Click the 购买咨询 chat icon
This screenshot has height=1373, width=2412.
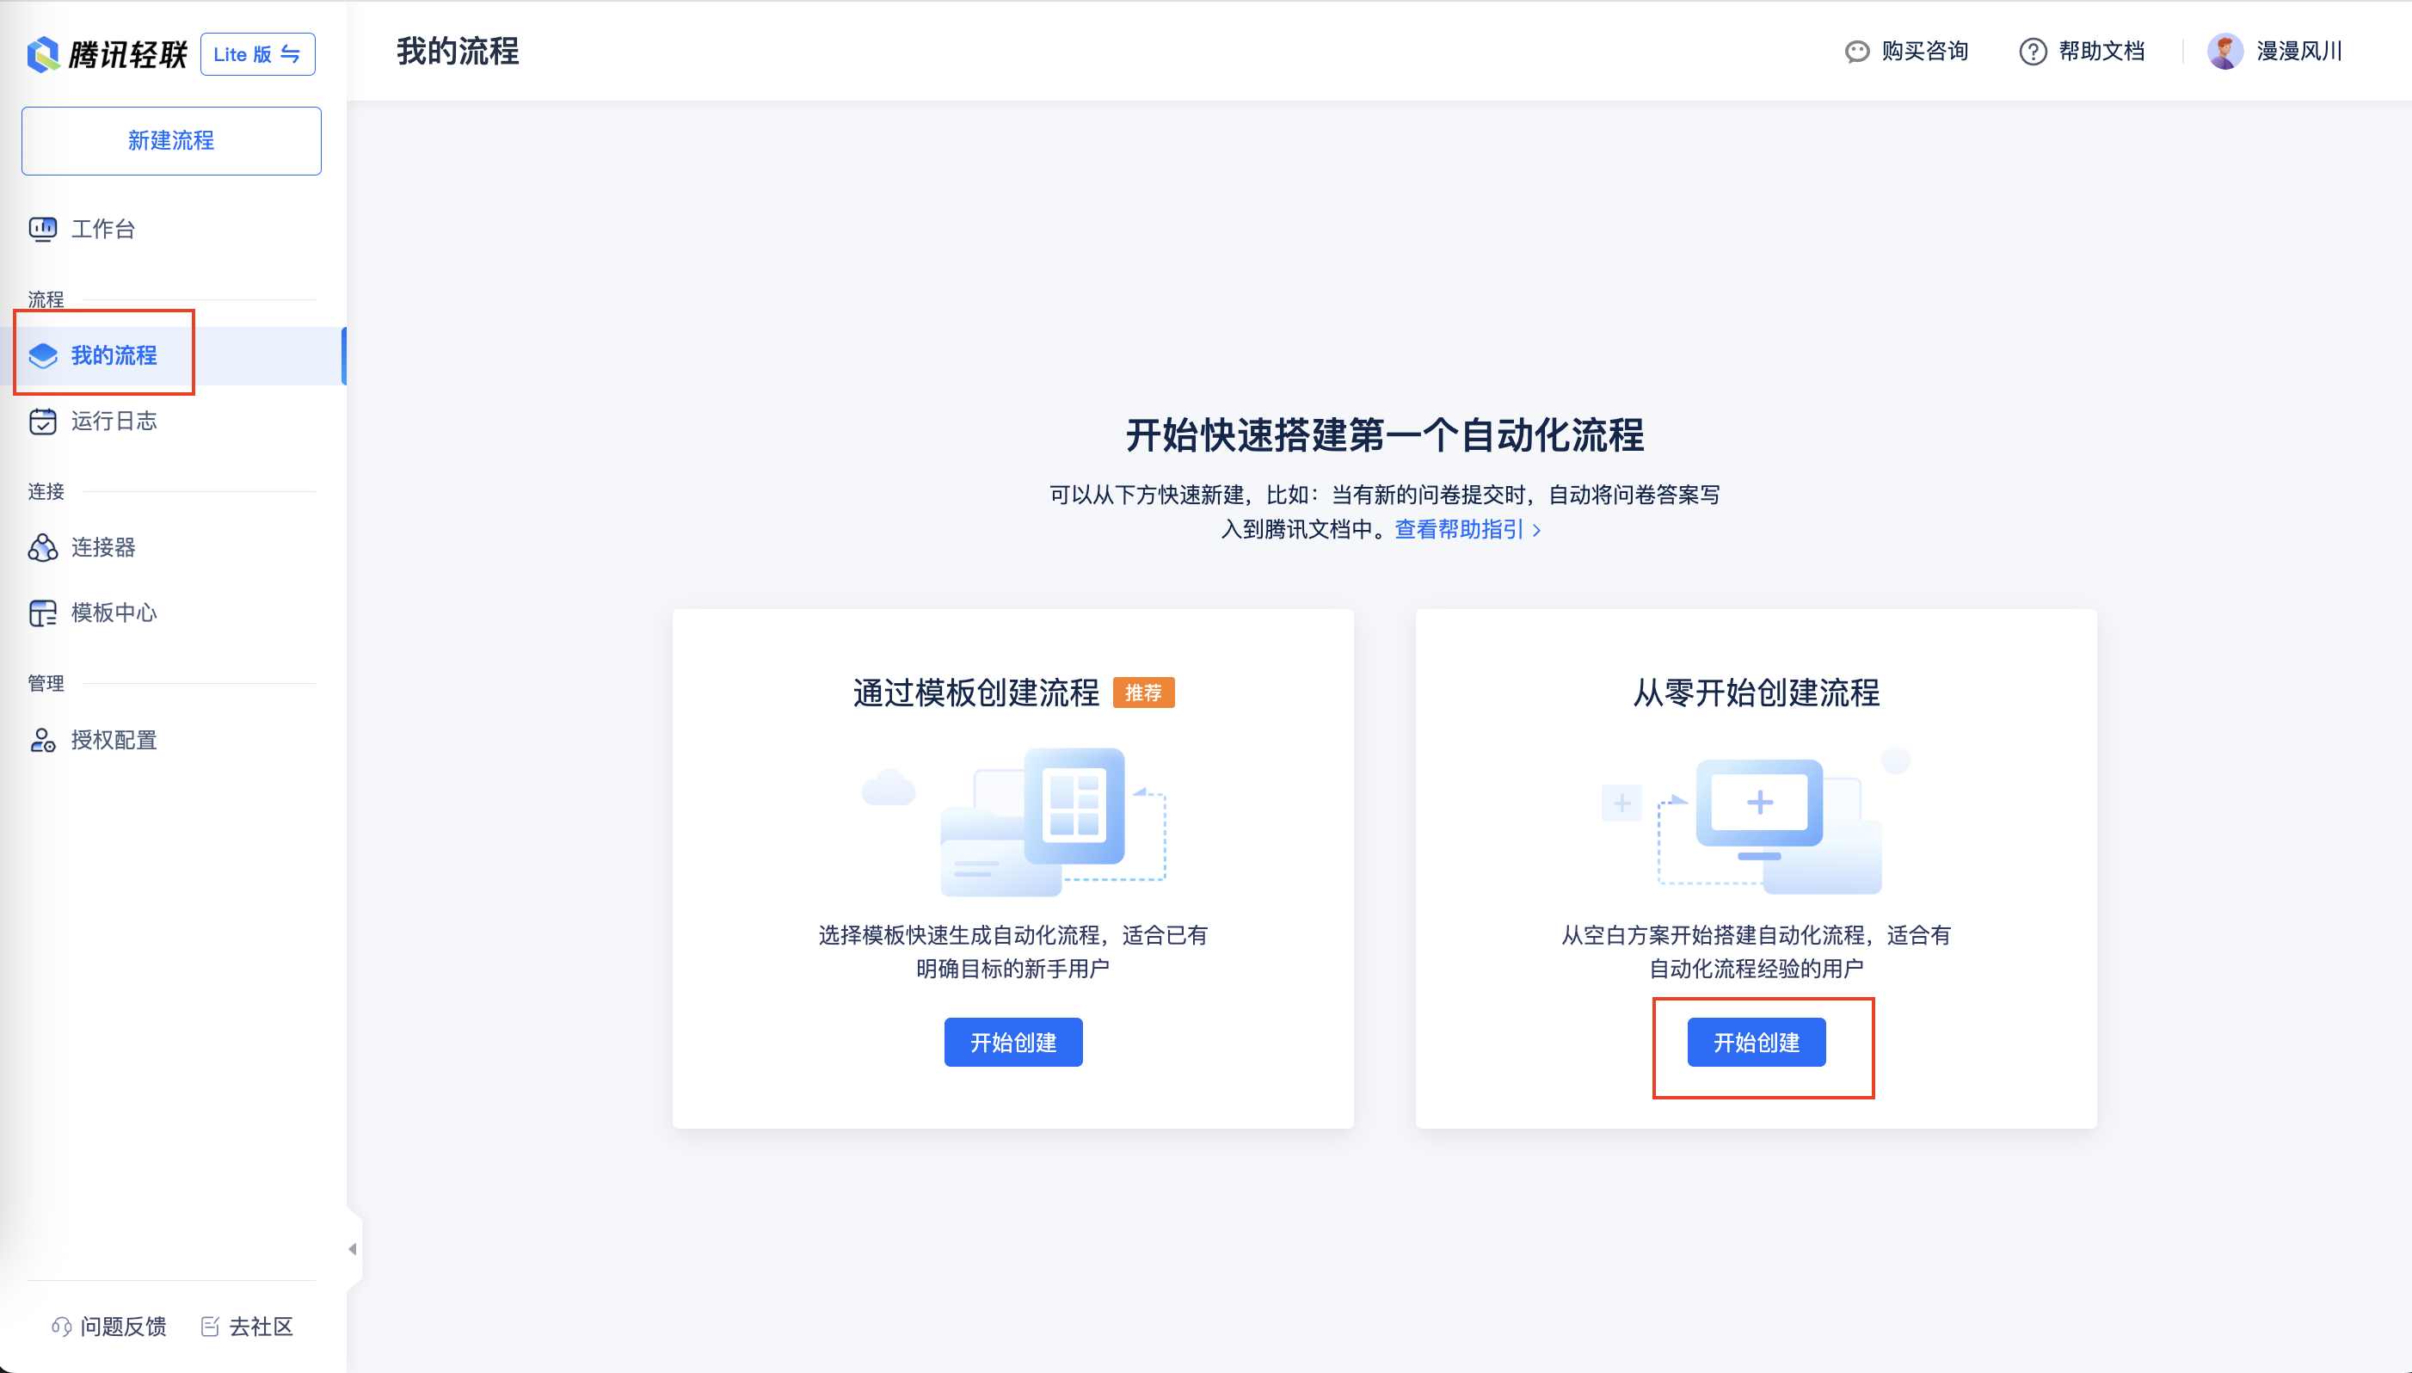[1856, 52]
